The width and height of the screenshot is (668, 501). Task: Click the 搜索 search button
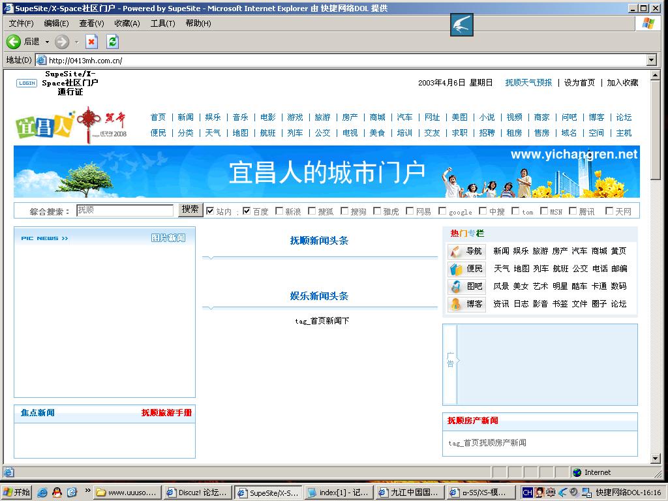pos(190,209)
